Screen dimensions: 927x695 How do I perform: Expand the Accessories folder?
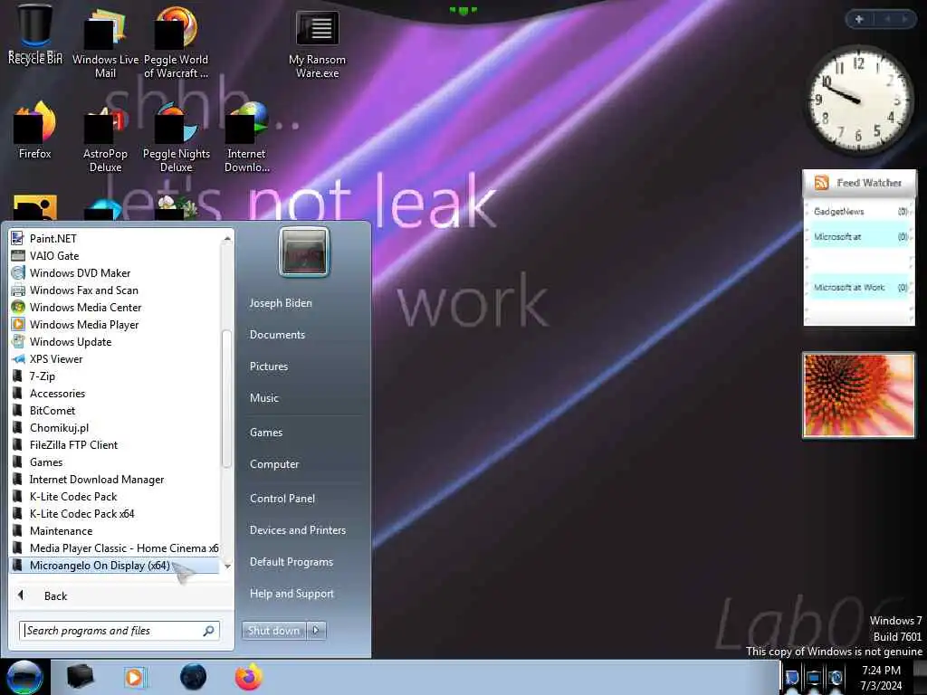tap(115, 393)
